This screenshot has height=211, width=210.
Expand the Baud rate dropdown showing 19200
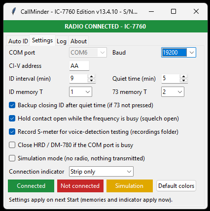[x=178, y=53]
